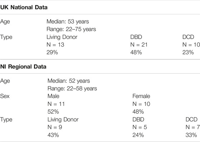200x142 pixels.
Task: Click the Female column label
Action: click(141, 96)
